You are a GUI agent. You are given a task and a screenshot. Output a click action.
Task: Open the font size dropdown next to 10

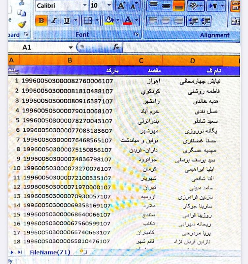109,5
